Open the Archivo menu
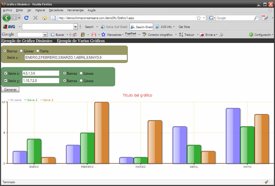 [8, 10]
